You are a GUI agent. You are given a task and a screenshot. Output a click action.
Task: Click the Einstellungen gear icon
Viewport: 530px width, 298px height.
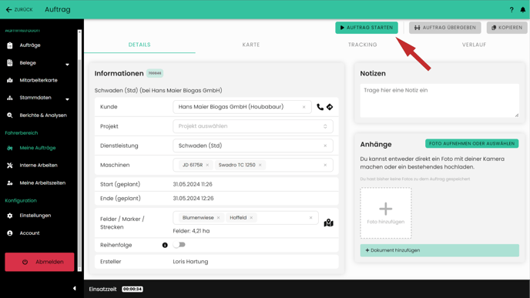(x=10, y=216)
